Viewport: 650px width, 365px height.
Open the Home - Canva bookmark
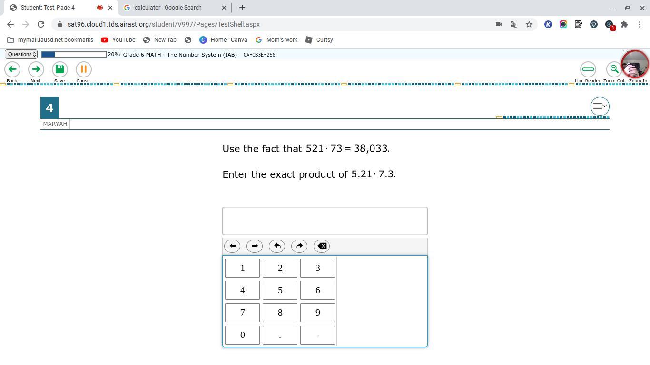tap(223, 40)
